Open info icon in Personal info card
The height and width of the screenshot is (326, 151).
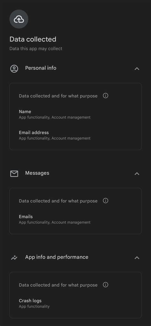coord(106,96)
